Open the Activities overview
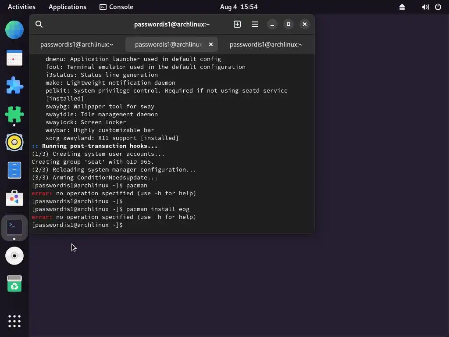The image size is (449, 337). tap(21, 7)
